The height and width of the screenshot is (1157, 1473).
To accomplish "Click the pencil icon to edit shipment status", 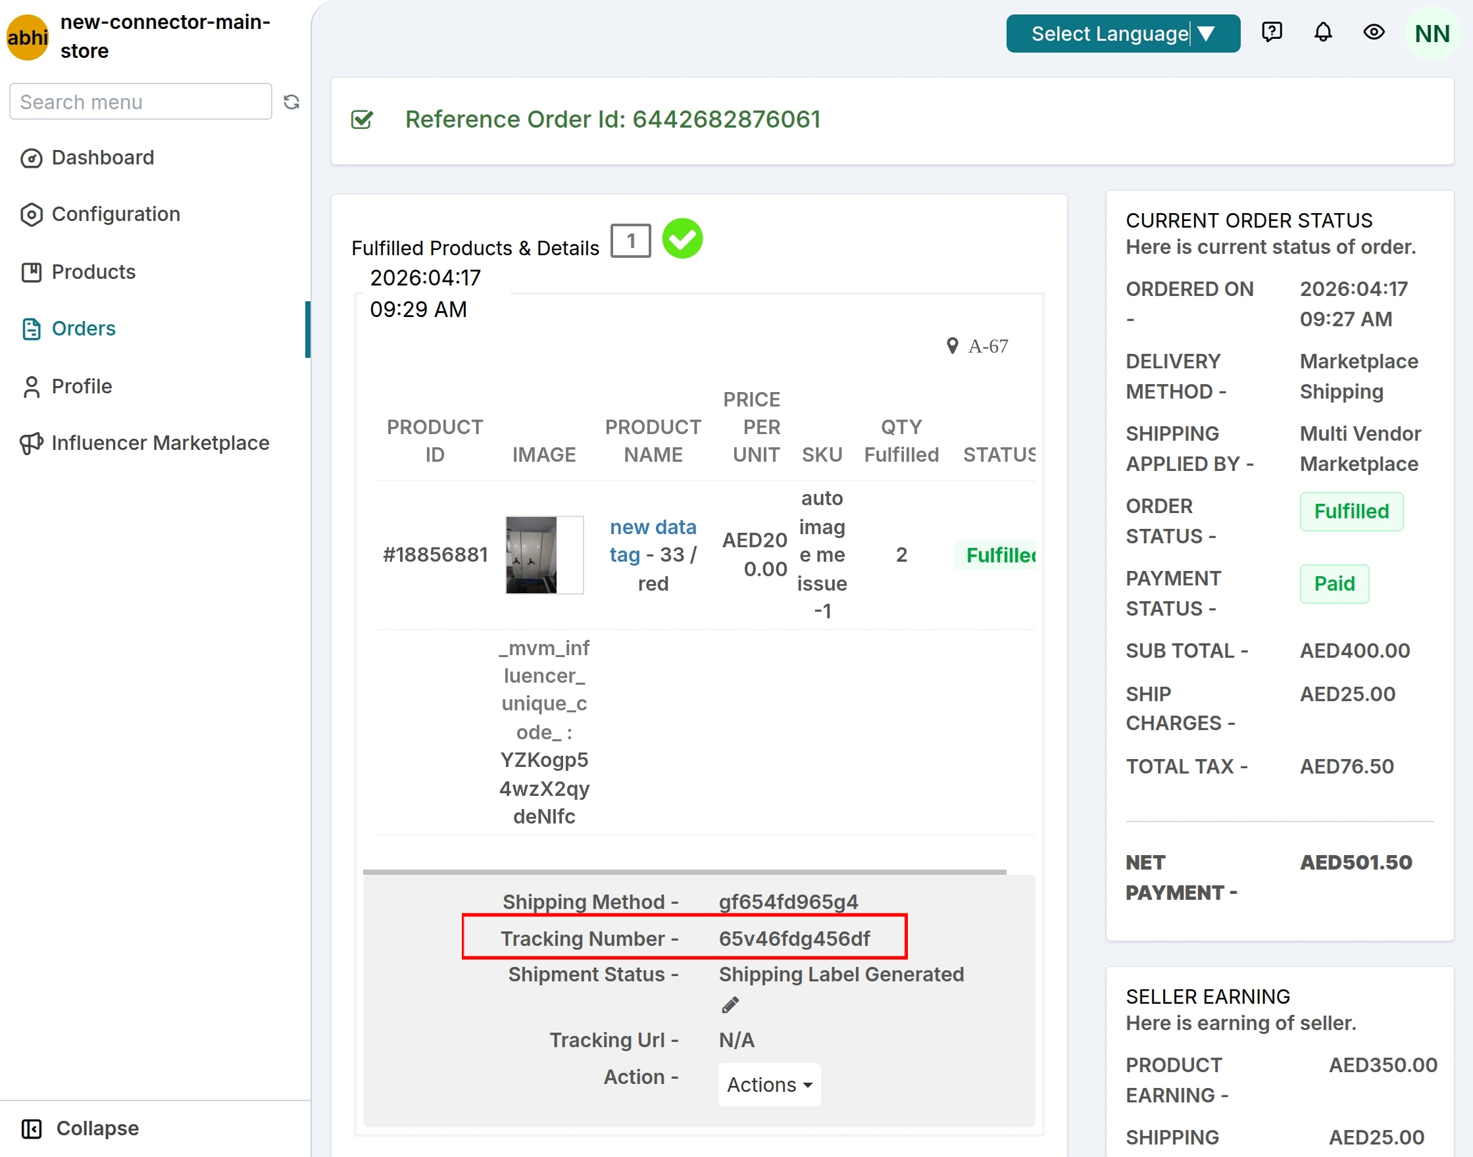I will [730, 1004].
